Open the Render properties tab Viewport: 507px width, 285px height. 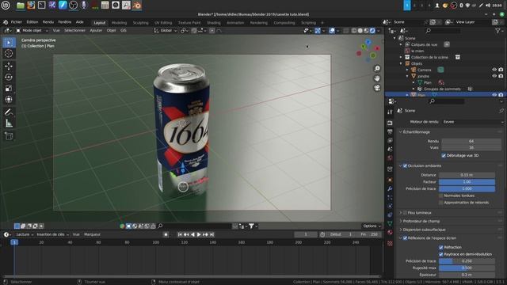pyautogui.click(x=390, y=123)
